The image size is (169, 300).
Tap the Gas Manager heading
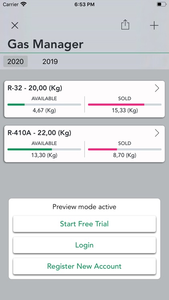[x=45, y=44]
